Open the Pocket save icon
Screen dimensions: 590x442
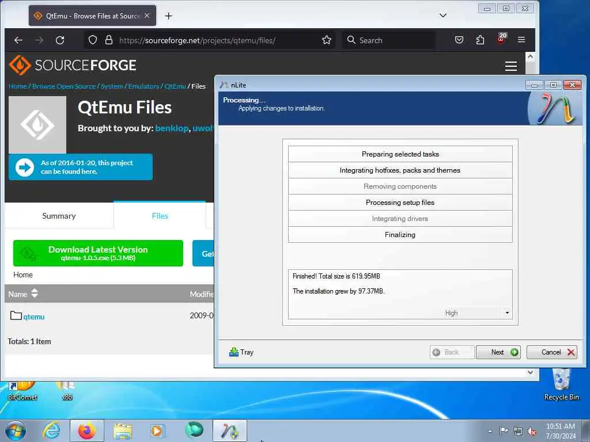459,40
